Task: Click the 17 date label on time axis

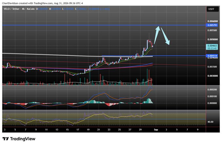Action: 78,130
